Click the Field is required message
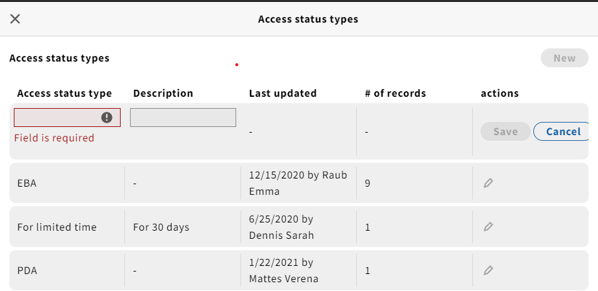Viewport: 598px width, 291px height. click(54, 138)
